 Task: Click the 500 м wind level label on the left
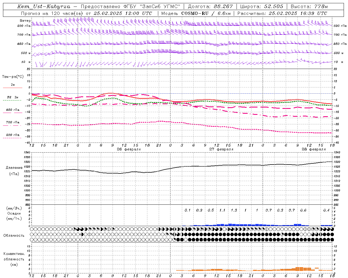(x=26, y=53)
